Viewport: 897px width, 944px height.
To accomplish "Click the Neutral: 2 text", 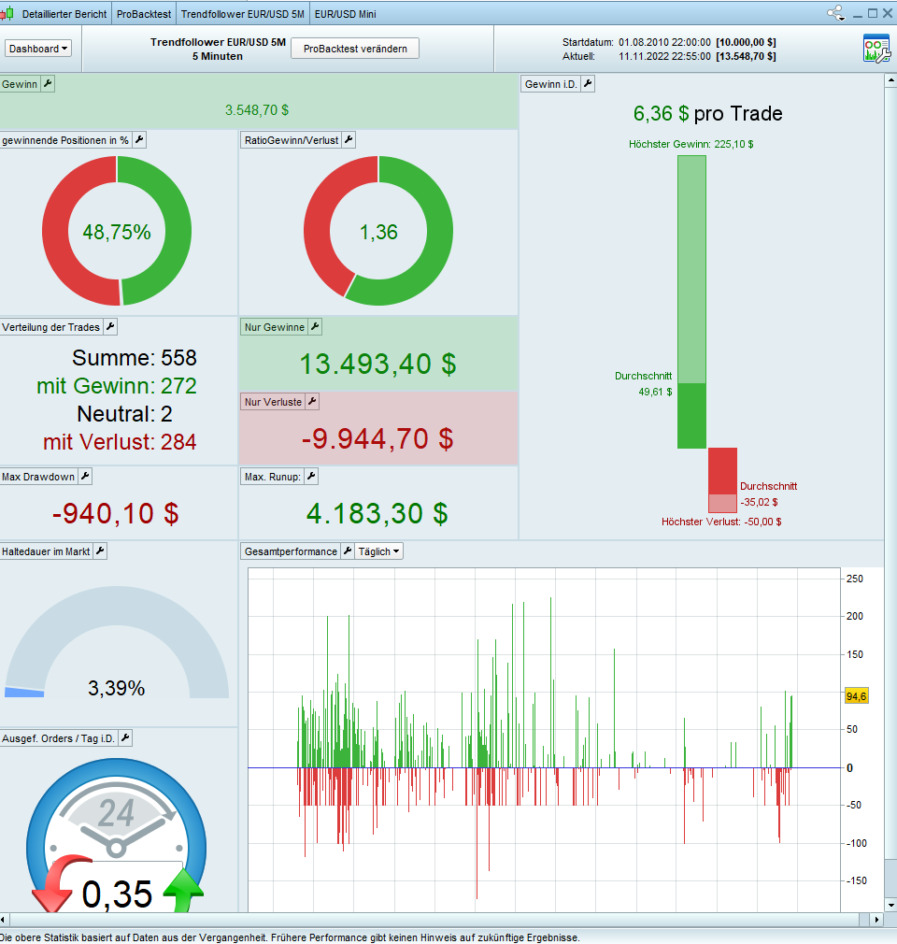I will [x=124, y=414].
